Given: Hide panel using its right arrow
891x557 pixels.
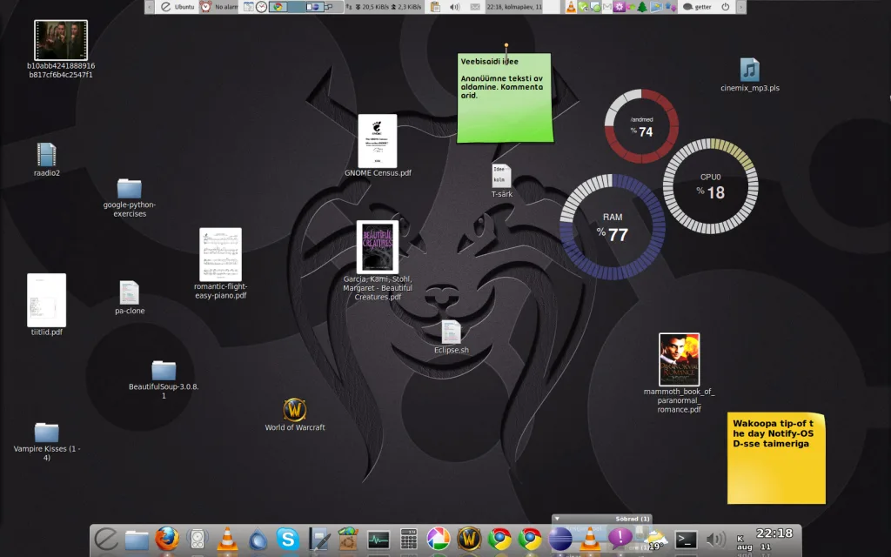Looking at the screenshot, I should tap(741, 7).
